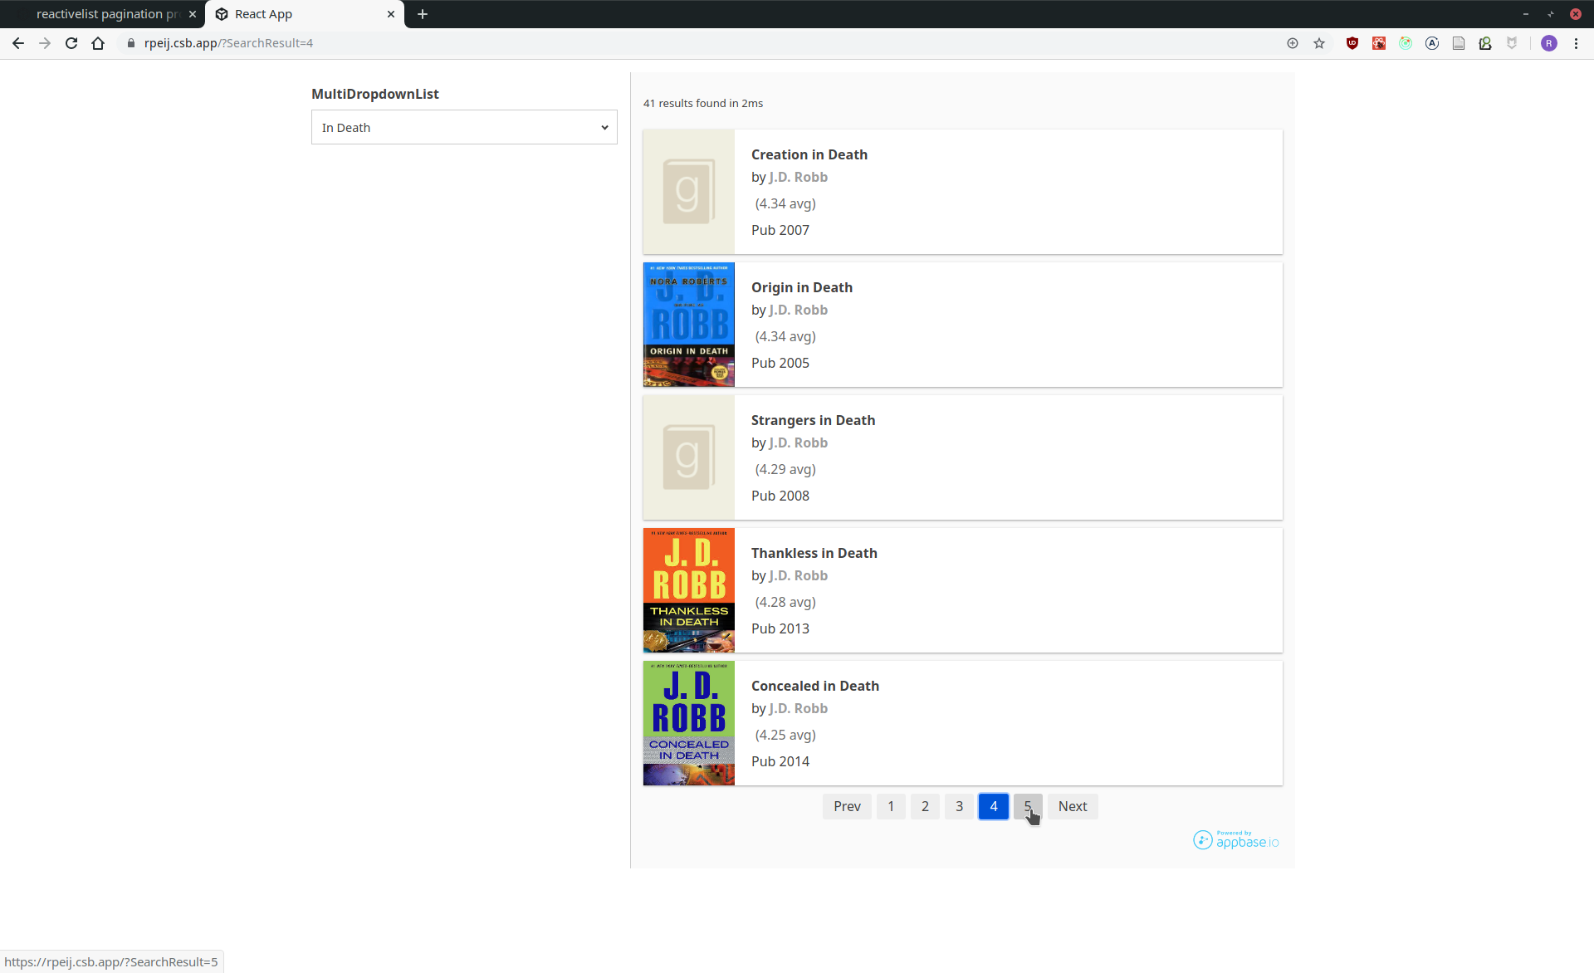1594x973 pixels.
Task: Click the 4.25 avg rating
Action: point(785,735)
